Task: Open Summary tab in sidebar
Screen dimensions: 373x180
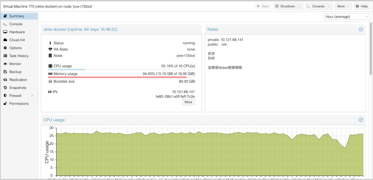Action: [19, 16]
